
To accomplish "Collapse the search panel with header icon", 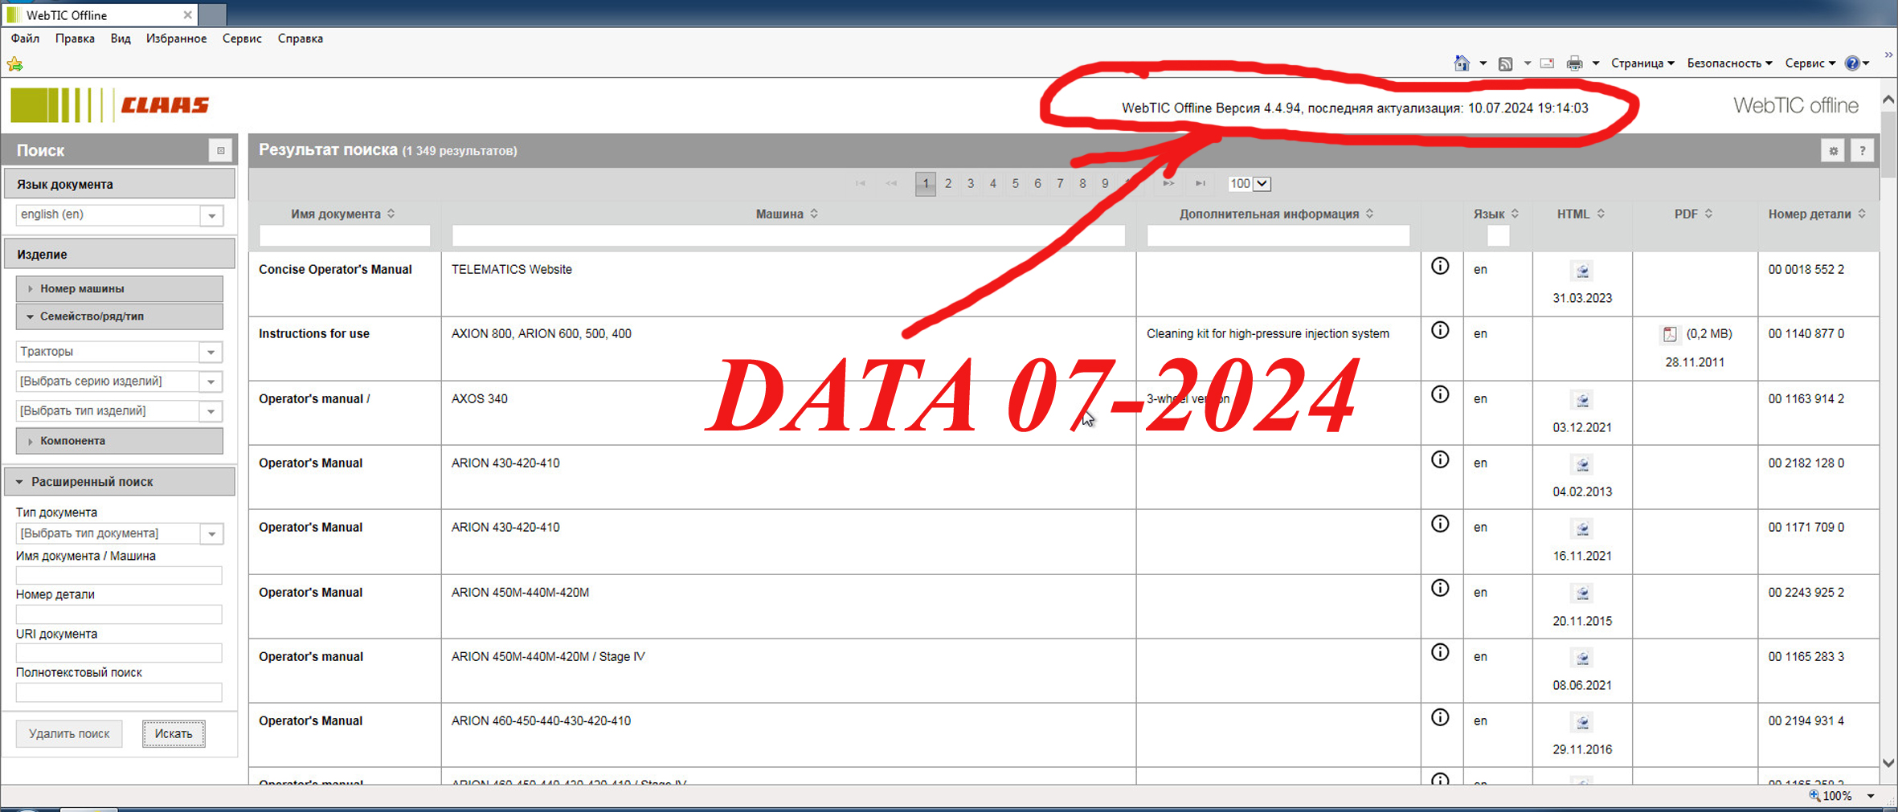I will [220, 151].
